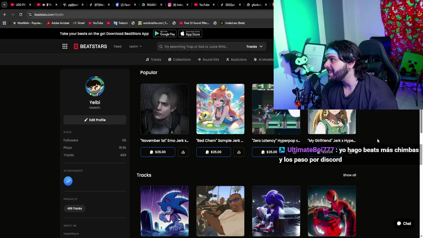The width and height of the screenshot is (423, 238).
Task: Open the GTA Big Smoke car cover
Action: point(220,212)
